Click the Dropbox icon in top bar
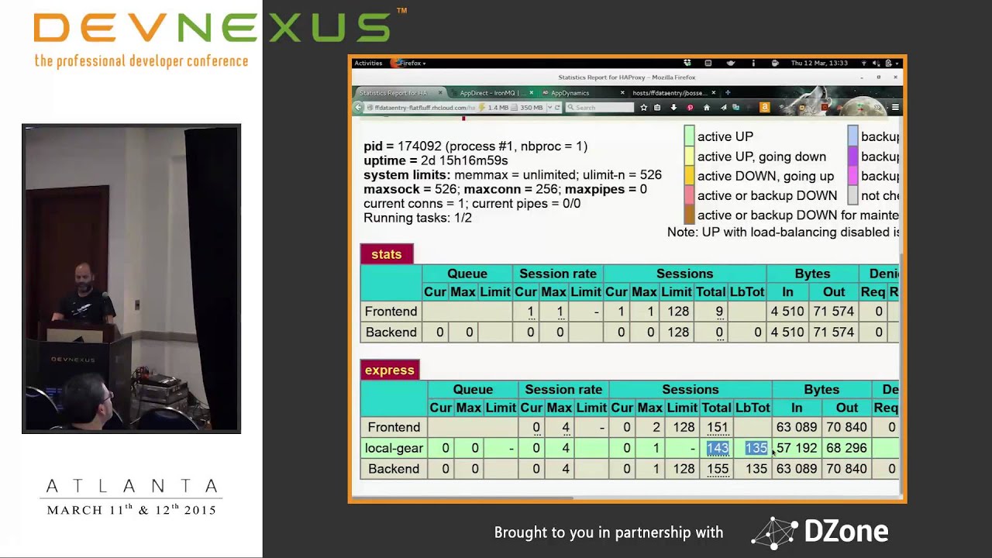 (687, 63)
